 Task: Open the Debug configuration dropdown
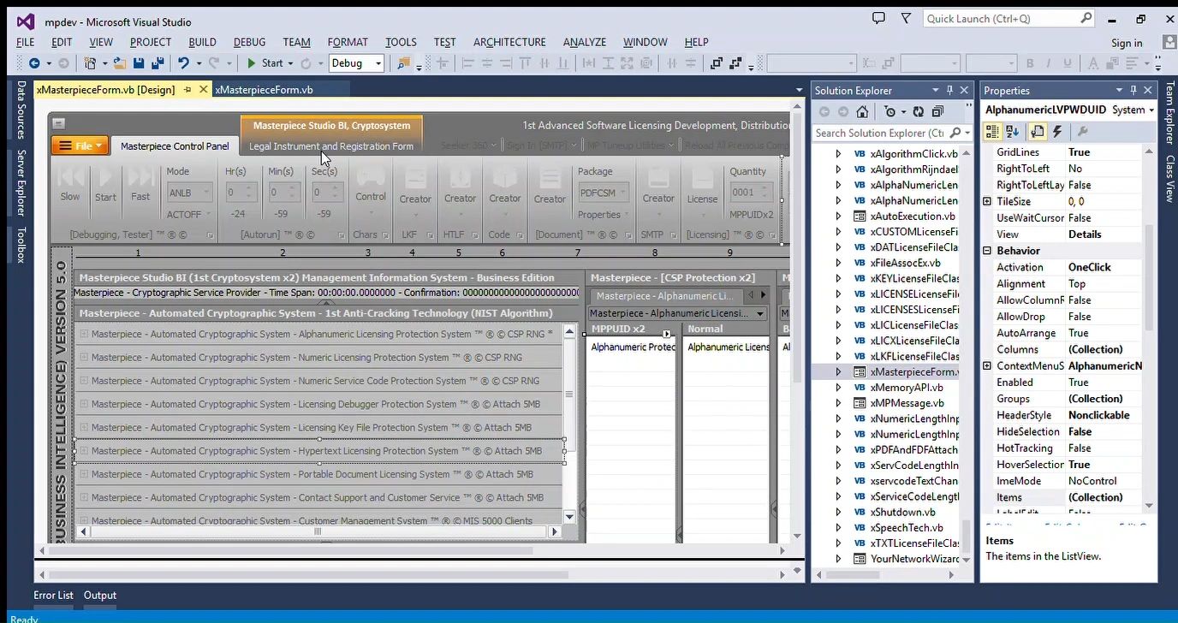pos(378,63)
